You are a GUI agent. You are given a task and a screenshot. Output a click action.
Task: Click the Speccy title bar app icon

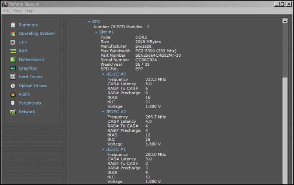coord(5,4)
